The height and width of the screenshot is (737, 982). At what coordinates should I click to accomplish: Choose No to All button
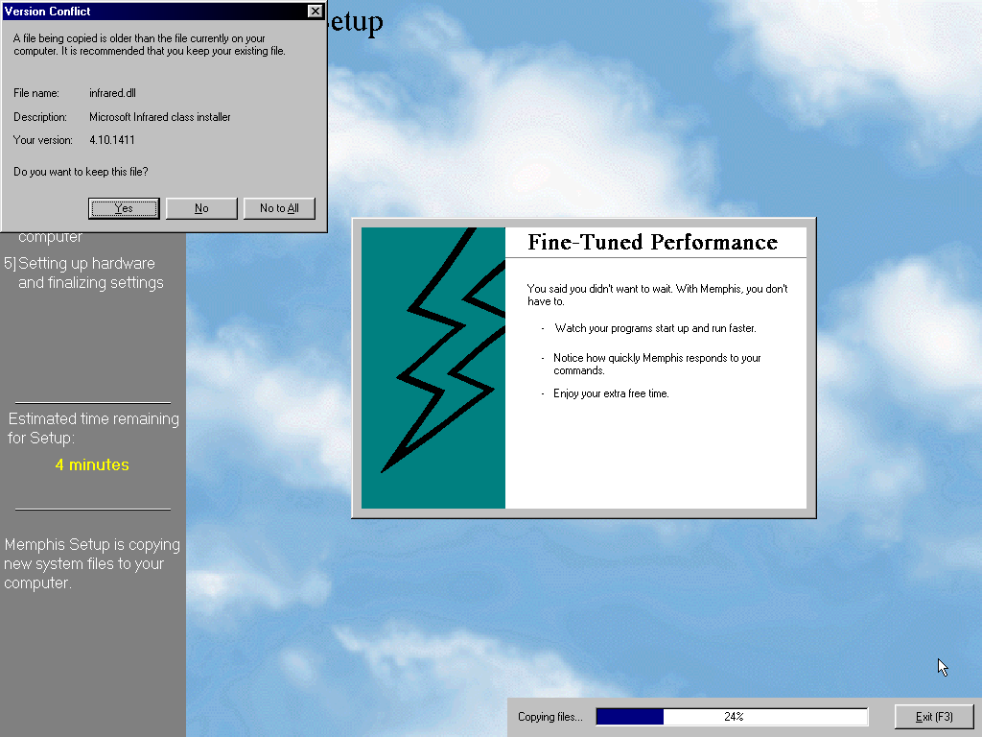(x=279, y=208)
